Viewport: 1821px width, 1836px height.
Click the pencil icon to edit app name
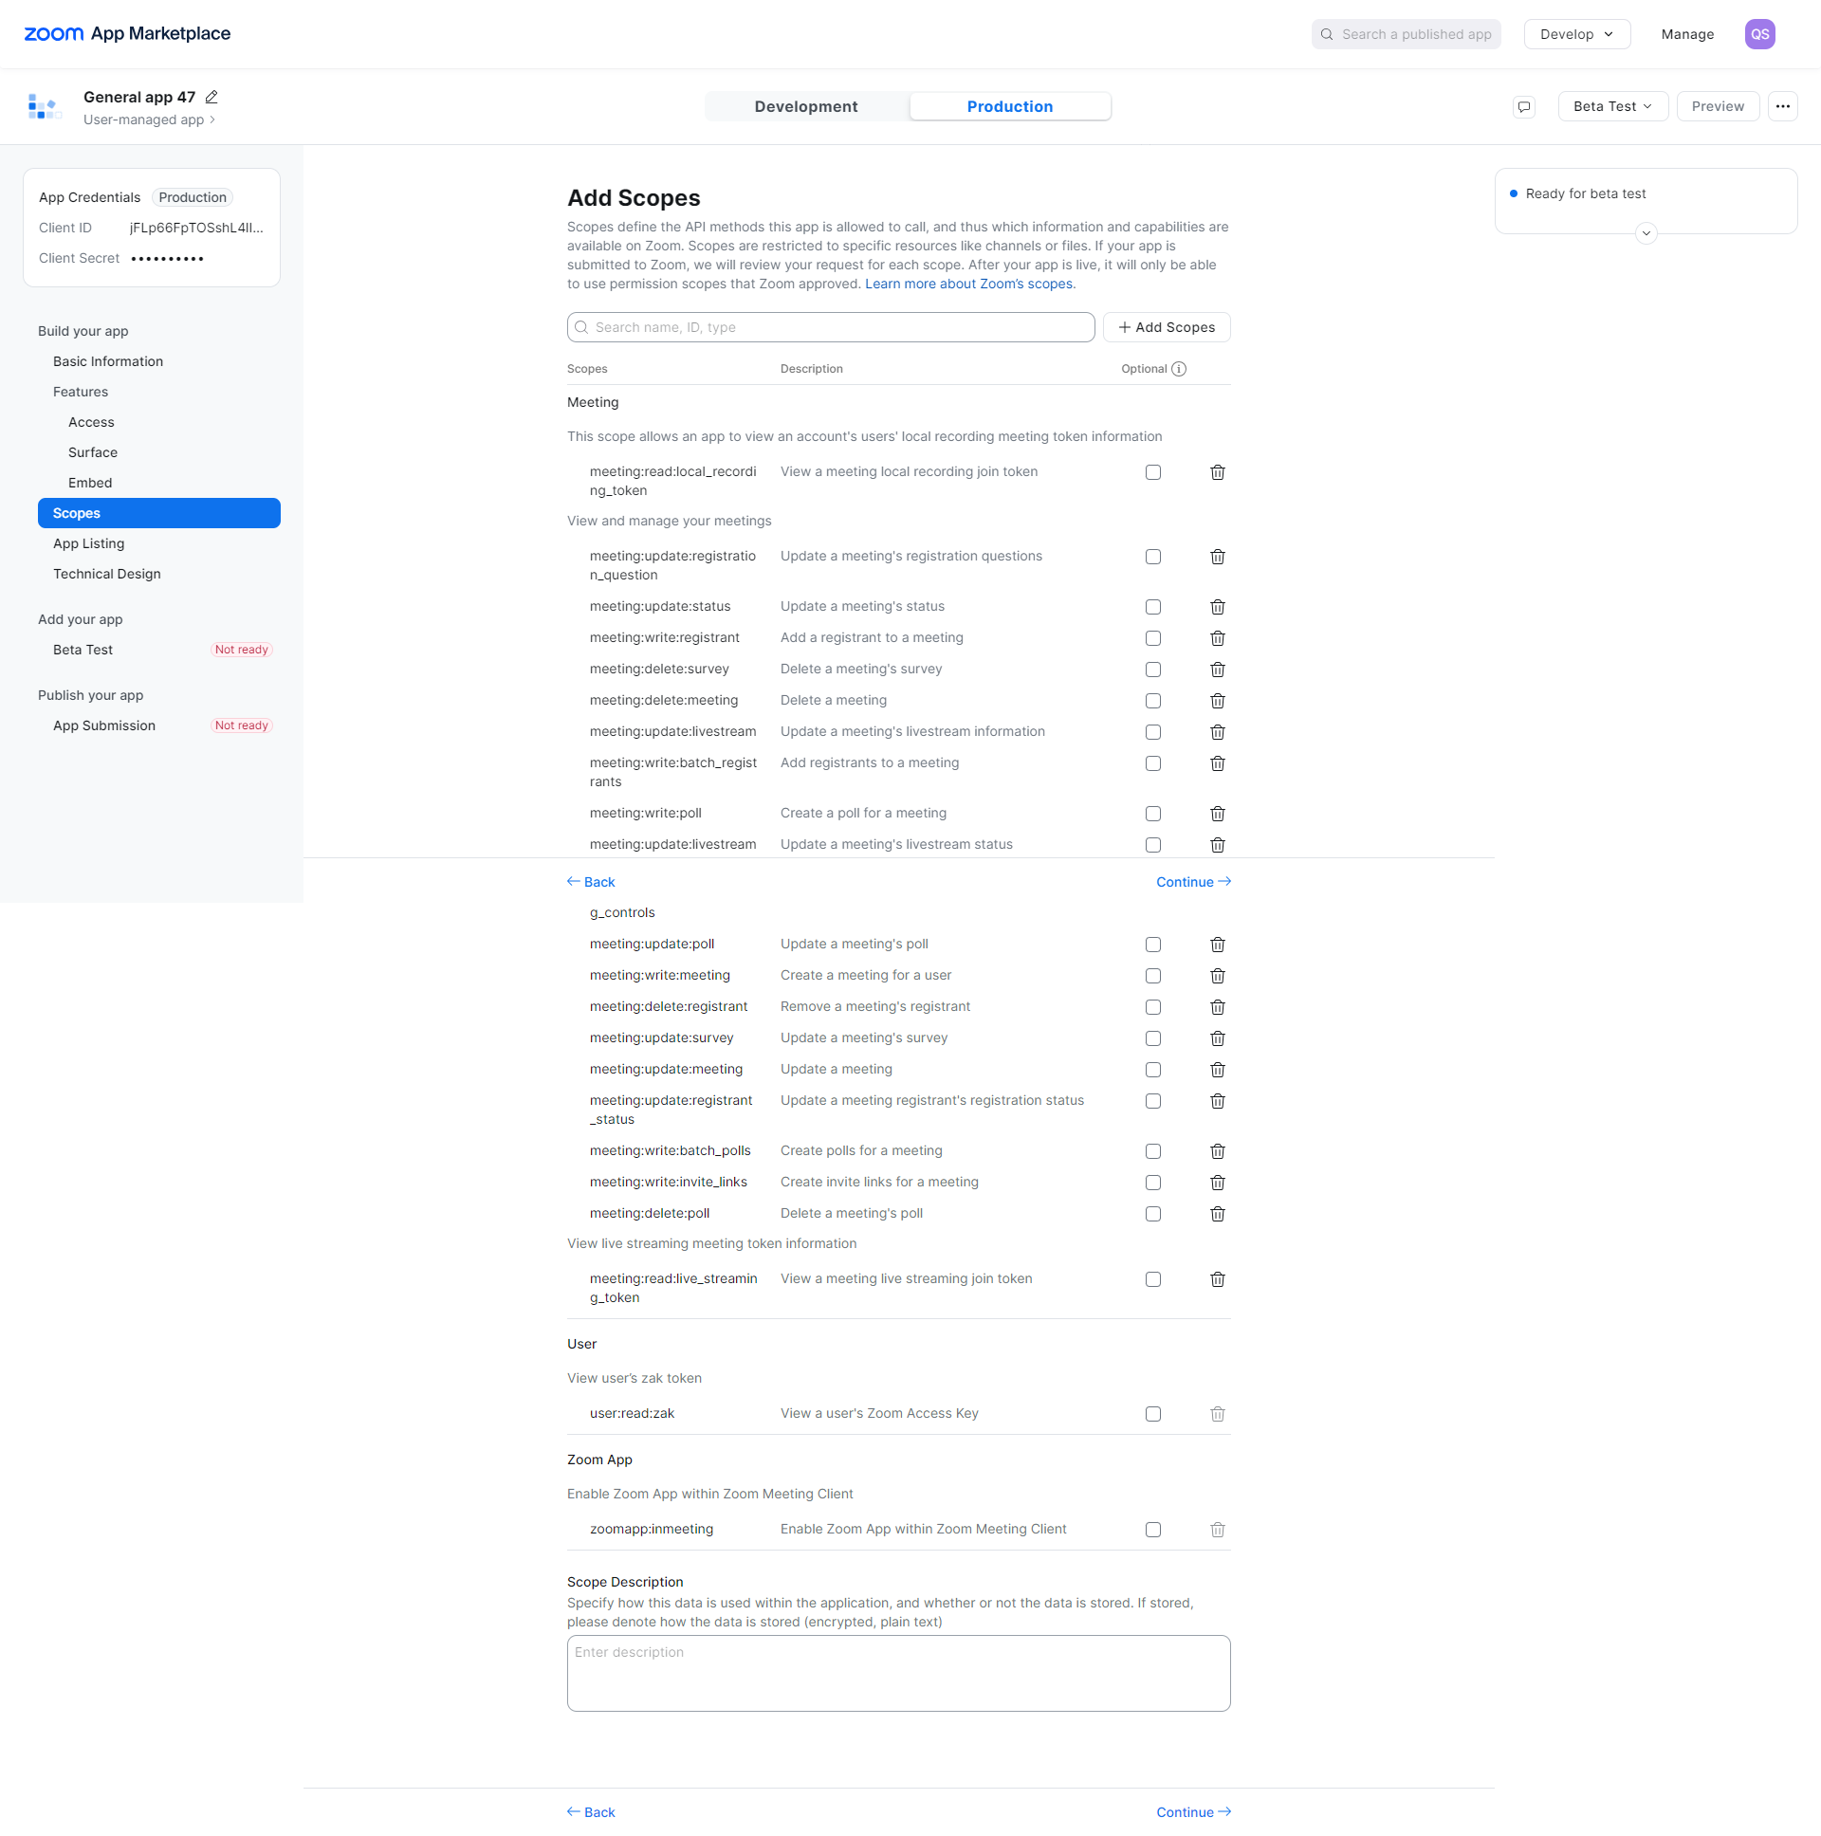click(212, 97)
